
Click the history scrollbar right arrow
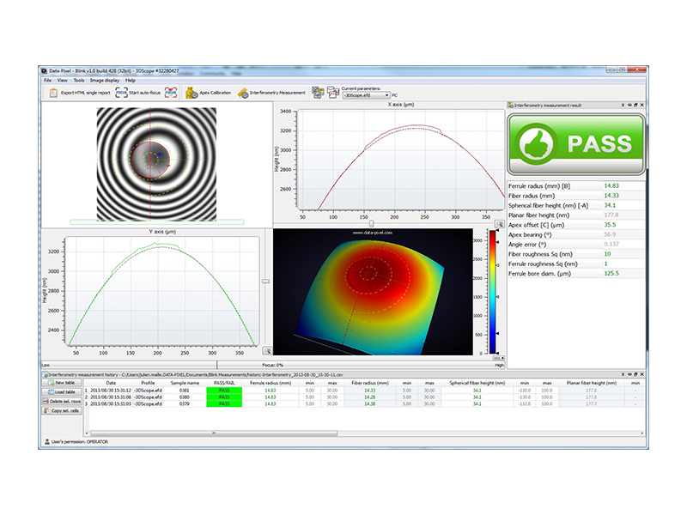(642, 433)
